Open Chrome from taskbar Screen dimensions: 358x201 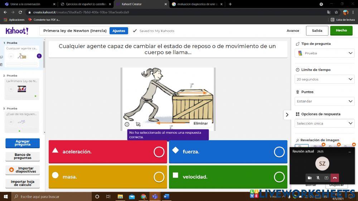coord(144,196)
